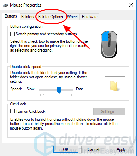
Task: Go to the Wheel tab
Action: (72, 17)
